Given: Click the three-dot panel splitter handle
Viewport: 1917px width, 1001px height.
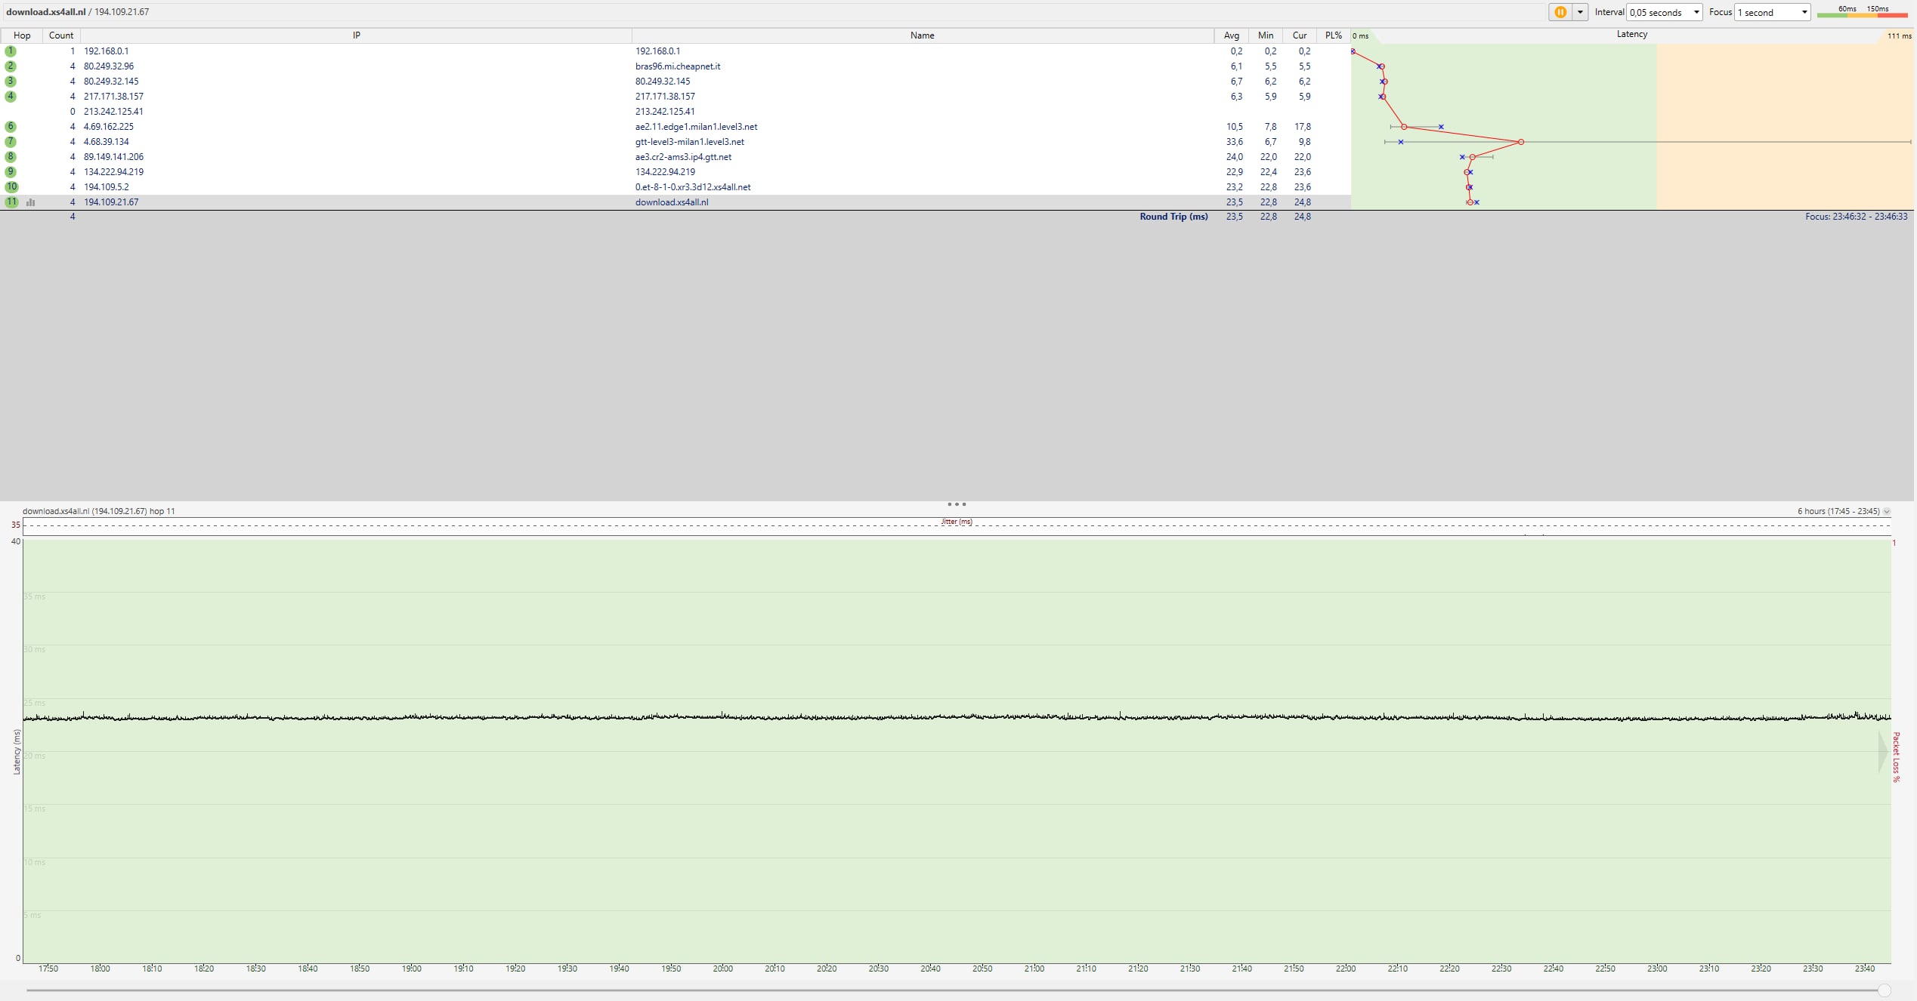Looking at the screenshot, I should point(957,504).
